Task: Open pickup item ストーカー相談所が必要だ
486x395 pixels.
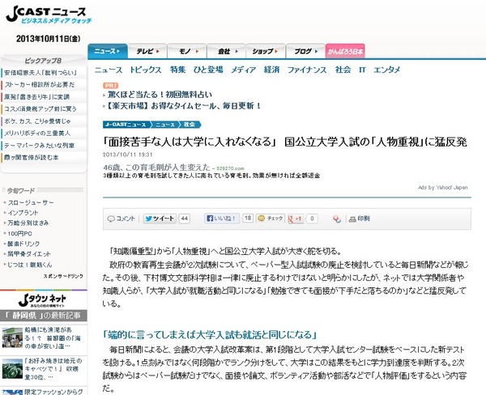Action: click(x=40, y=84)
